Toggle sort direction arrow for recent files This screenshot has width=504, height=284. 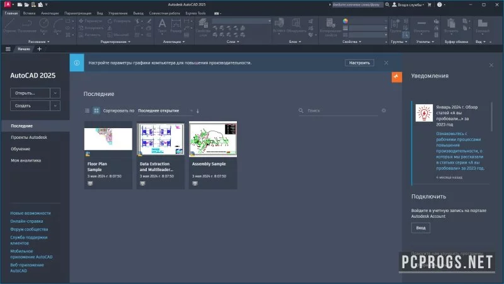[198, 111]
